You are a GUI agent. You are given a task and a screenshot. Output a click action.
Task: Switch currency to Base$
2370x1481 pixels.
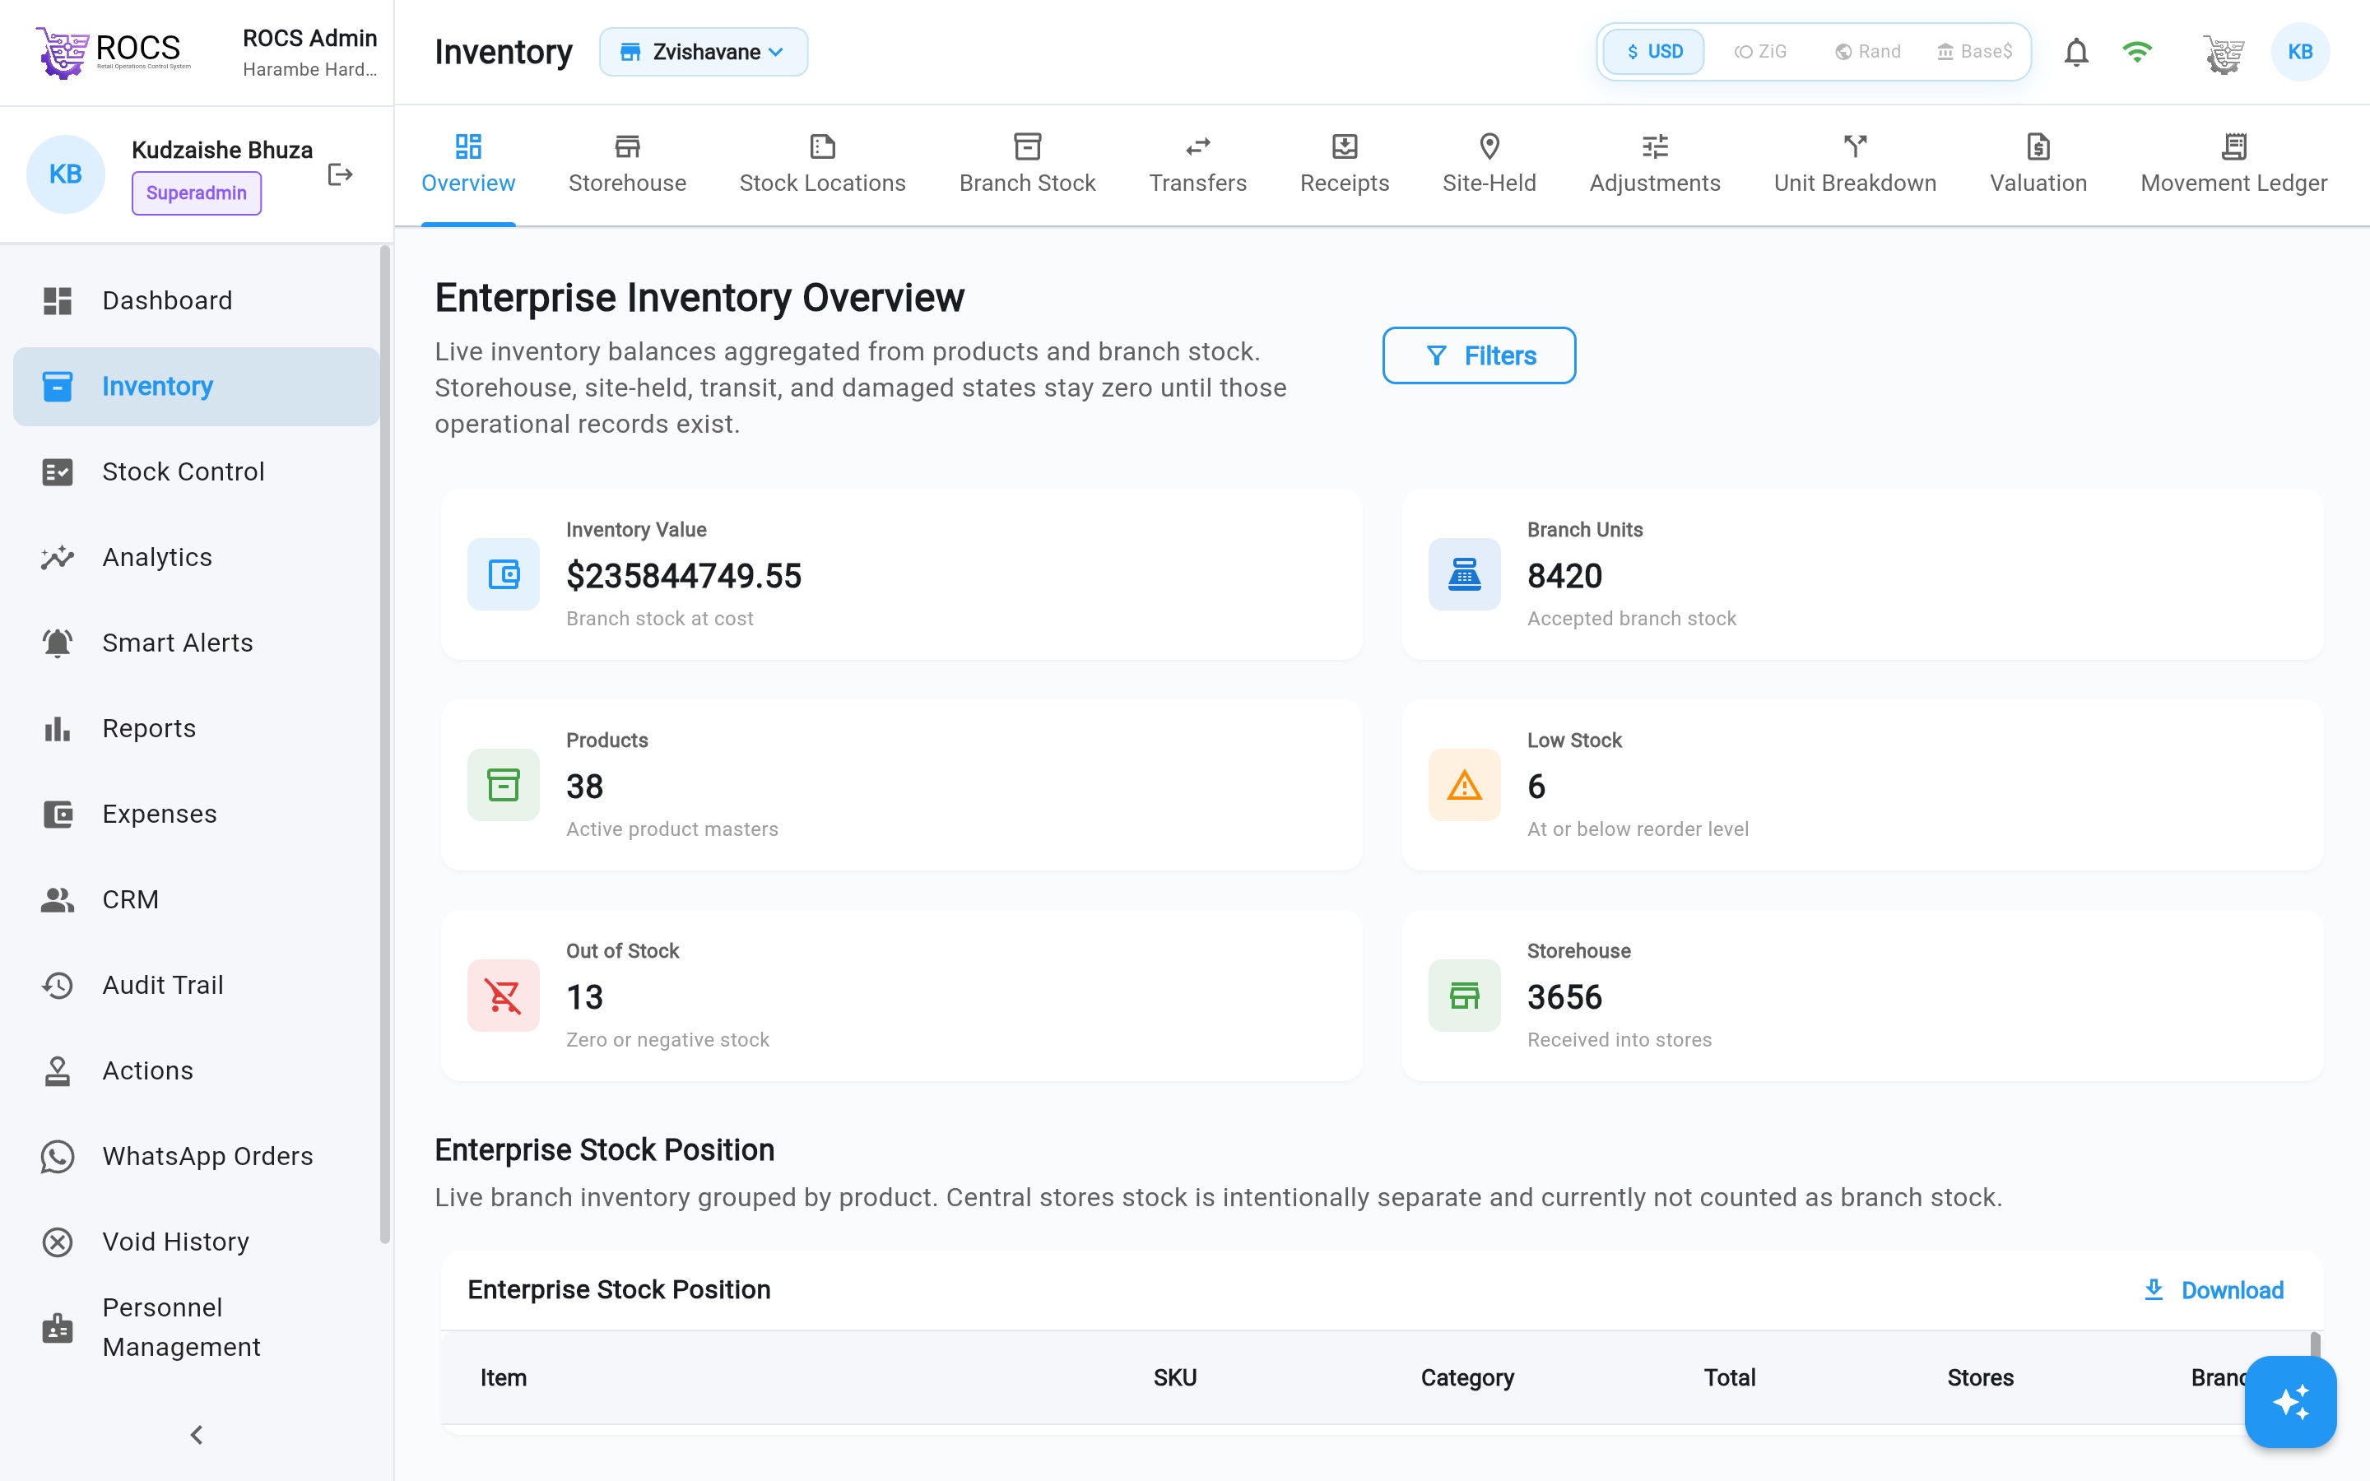point(1974,51)
